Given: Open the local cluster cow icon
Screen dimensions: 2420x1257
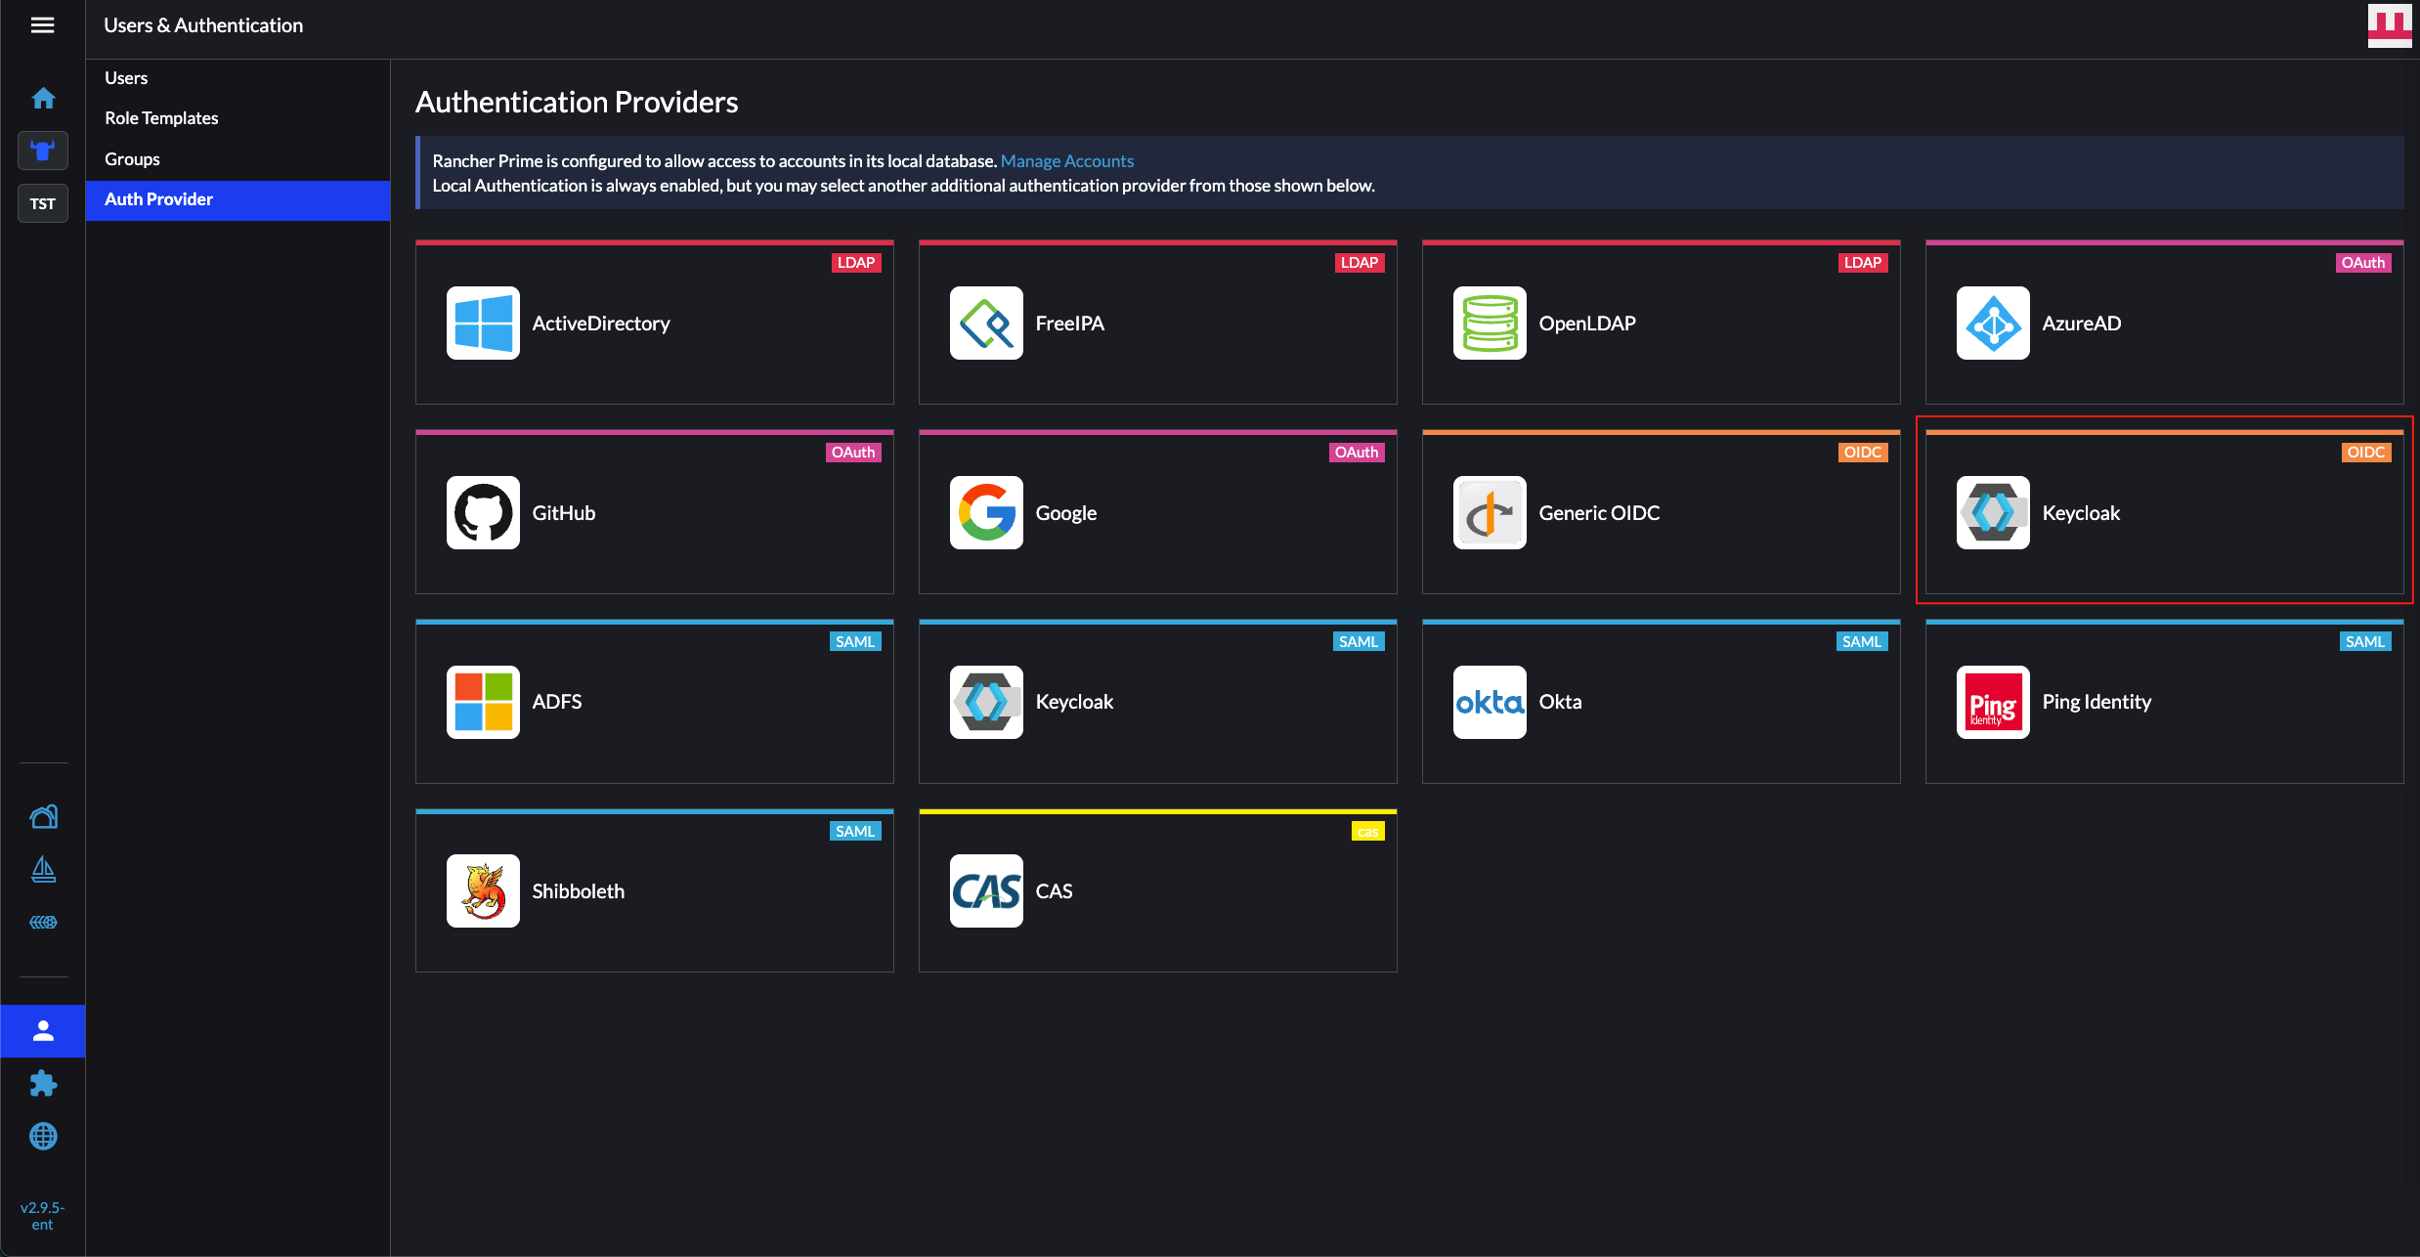Looking at the screenshot, I should [x=43, y=151].
